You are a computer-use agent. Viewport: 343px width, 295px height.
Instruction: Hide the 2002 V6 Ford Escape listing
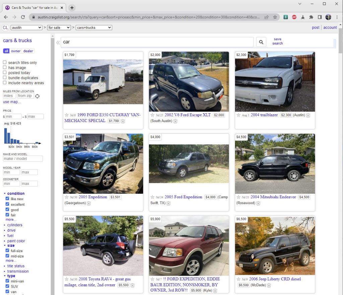point(175,121)
